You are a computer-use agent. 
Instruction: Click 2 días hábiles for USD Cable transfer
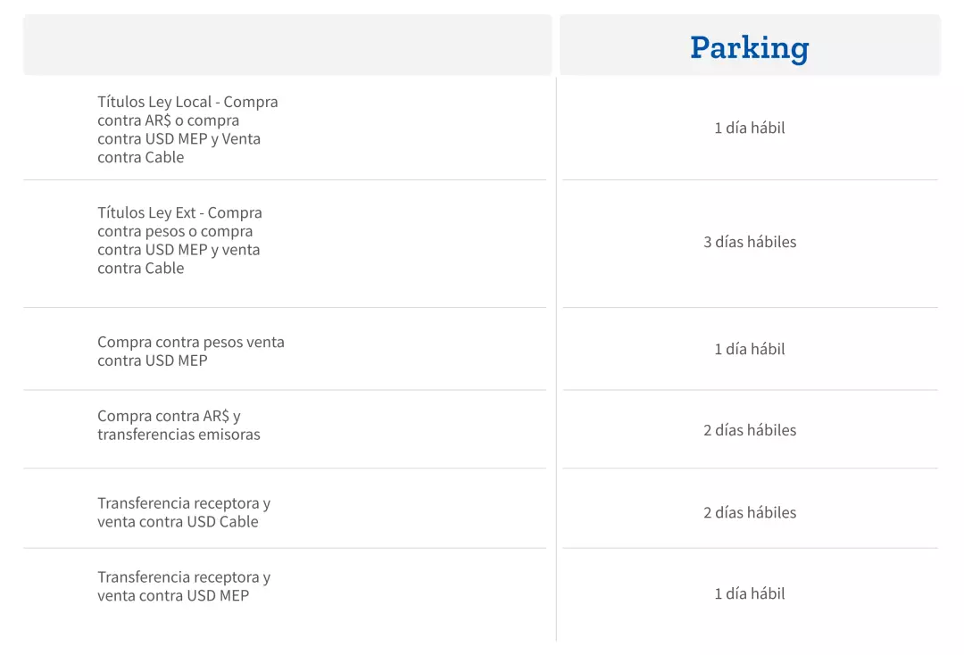pos(750,512)
